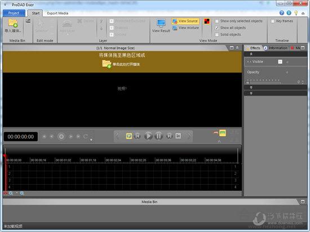Start playback with the Play button
Viewport: 310px width, 232px height.
[x=148, y=136]
